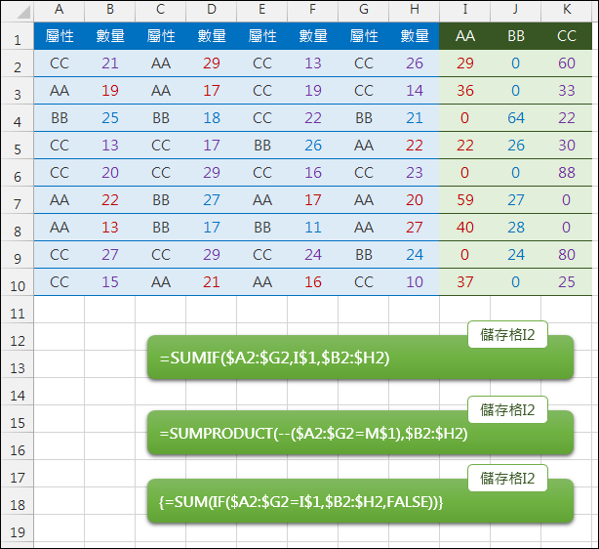Click cell H1 labeled 數量
599x549 pixels.
pyautogui.click(x=414, y=36)
